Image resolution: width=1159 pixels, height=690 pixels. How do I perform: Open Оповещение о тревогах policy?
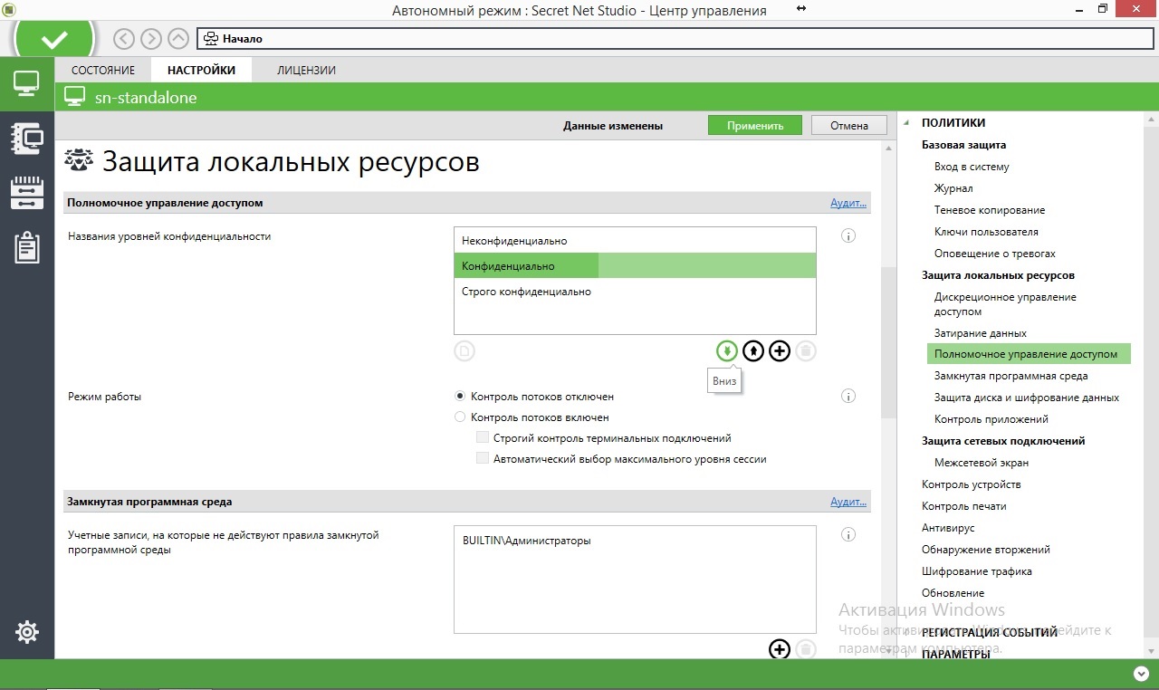tap(995, 254)
